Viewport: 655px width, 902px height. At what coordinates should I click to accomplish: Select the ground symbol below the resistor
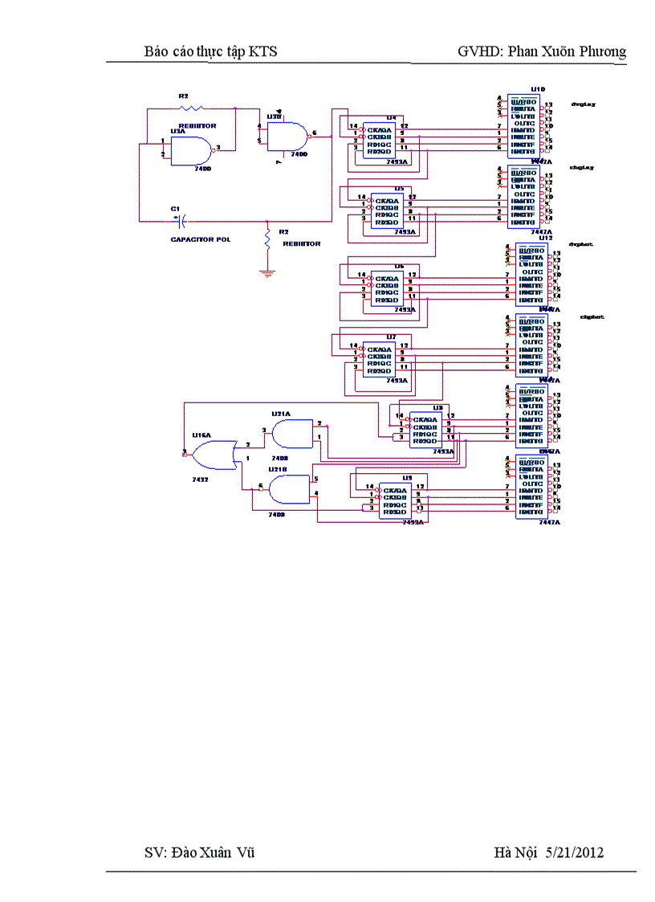click(x=267, y=273)
